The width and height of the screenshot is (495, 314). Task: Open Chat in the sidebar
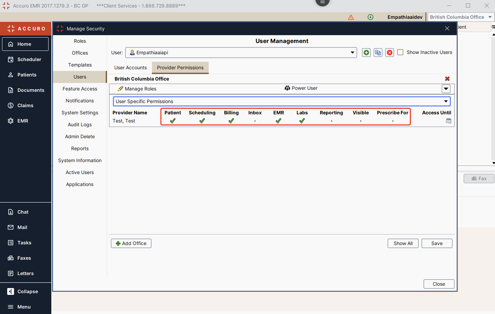[x=25, y=212]
